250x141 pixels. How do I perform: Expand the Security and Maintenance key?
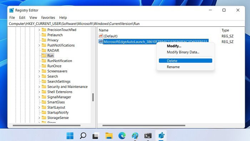coord(39,87)
